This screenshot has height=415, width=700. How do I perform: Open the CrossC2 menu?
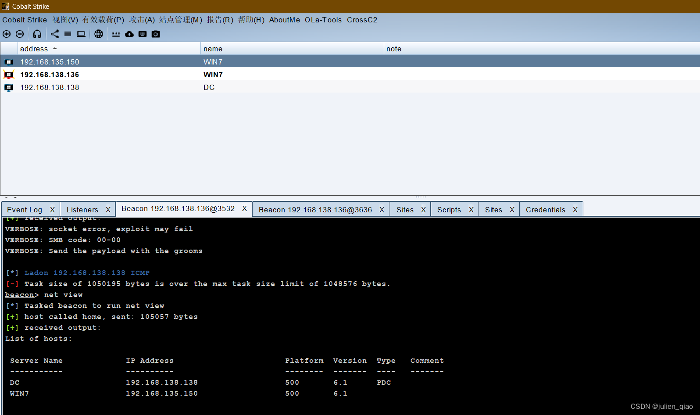click(362, 20)
